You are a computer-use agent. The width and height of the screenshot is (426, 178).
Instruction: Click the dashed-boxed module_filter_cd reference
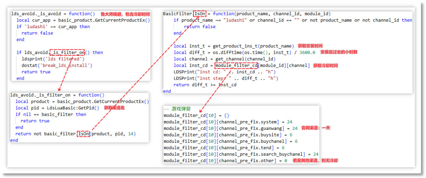236,65
